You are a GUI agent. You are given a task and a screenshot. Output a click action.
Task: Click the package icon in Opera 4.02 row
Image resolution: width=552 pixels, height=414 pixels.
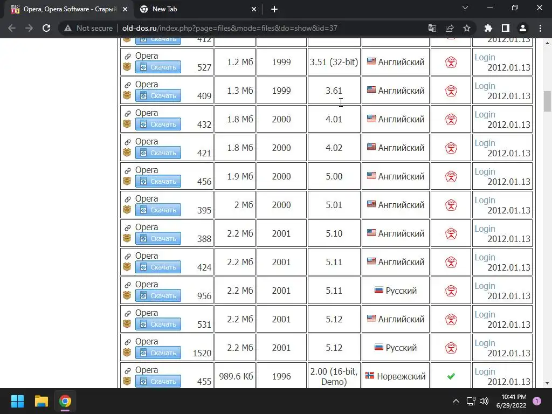(x=127, y=152)
